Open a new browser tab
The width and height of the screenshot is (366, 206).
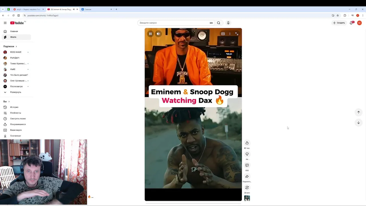click(116, 9)
